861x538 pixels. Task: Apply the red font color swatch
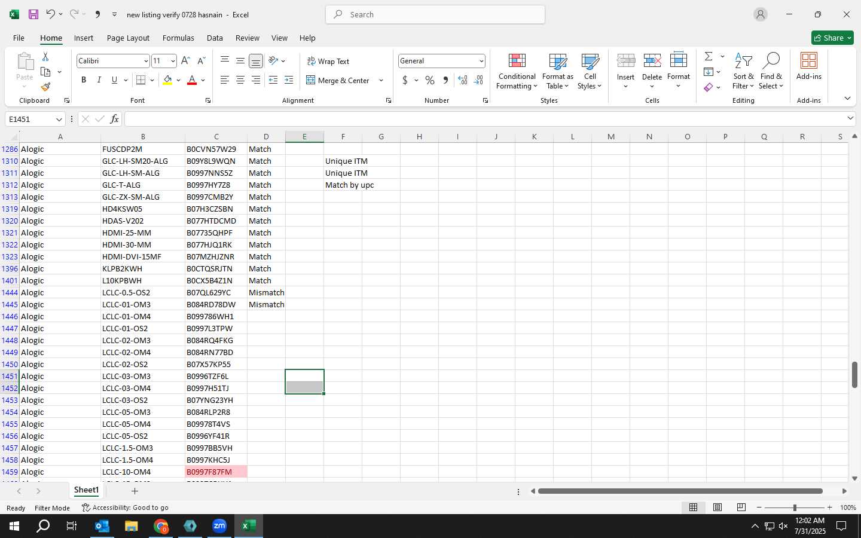click(192, 80)
